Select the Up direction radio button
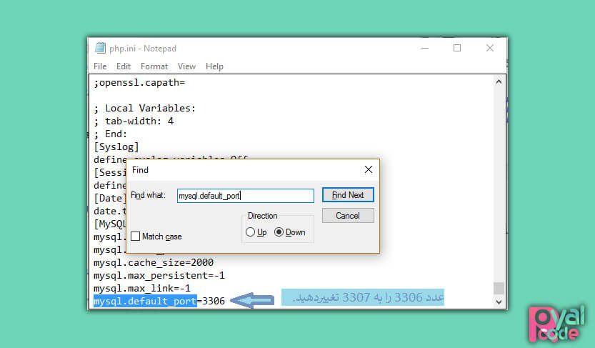Image resolution: width=595 pixels, height=348 pixels. pos(250,232)
